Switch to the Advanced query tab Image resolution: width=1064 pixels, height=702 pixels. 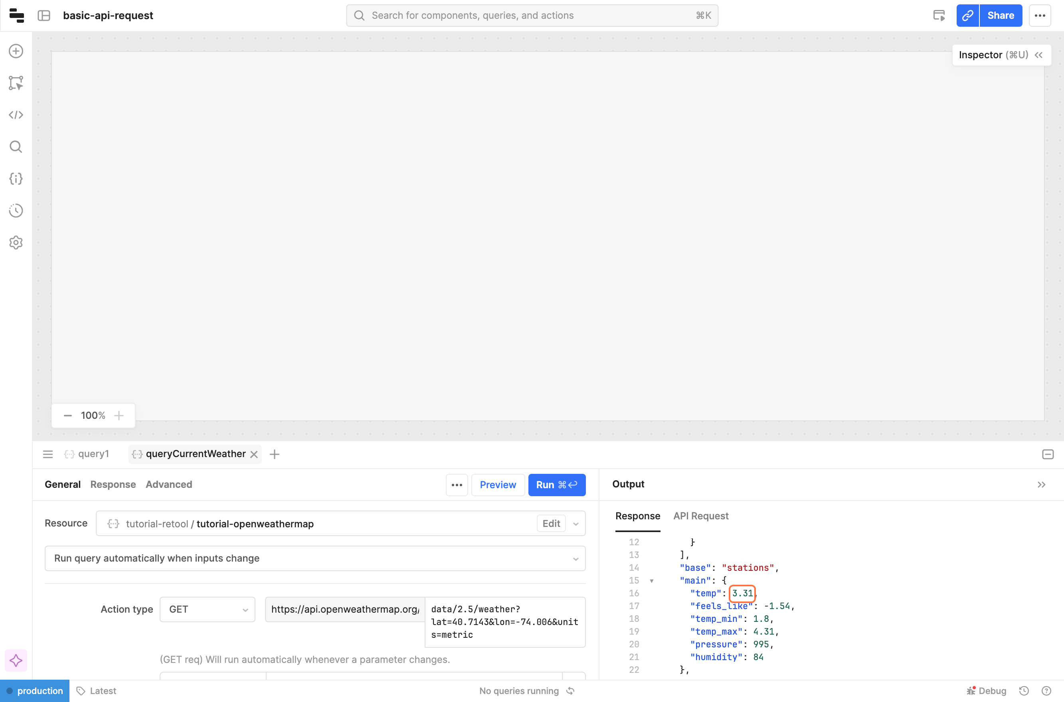169,484
